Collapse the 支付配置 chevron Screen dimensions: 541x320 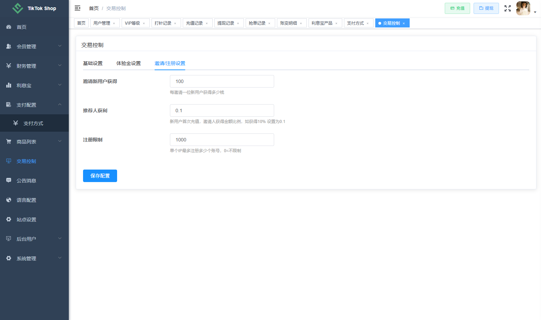click(x=60, y=104)
